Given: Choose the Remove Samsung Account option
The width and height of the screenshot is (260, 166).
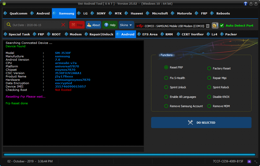Looking at the screenshot, I should click(166, 106).
